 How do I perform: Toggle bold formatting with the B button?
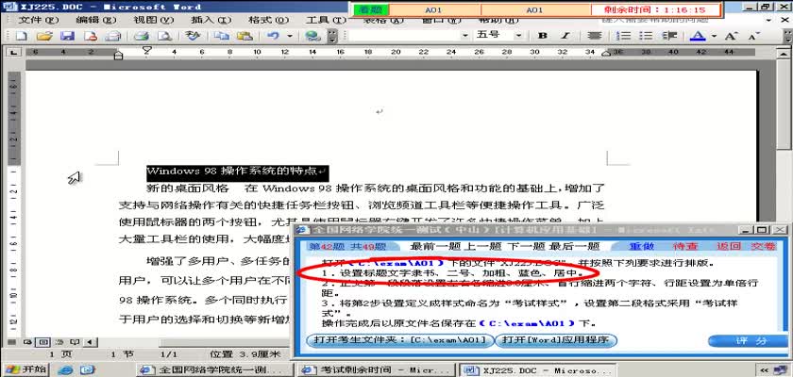coord(543,36)
